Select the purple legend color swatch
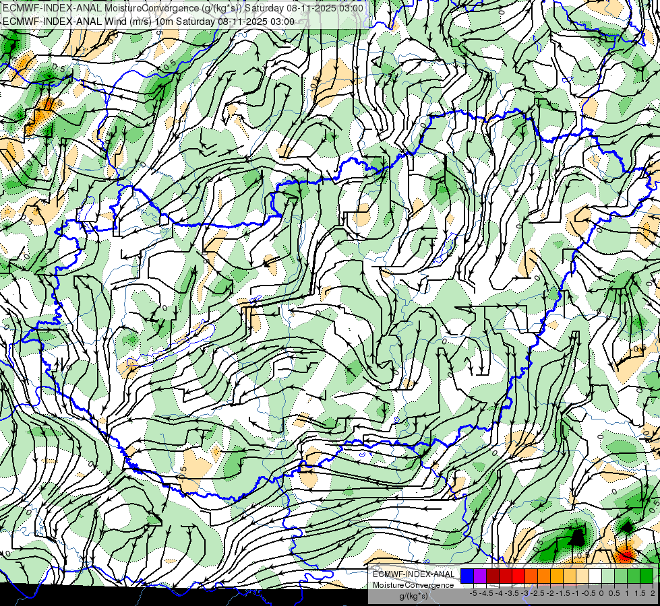Image resolution: width=660 pixels, height=606 pixels. click(x=480, y=576)
